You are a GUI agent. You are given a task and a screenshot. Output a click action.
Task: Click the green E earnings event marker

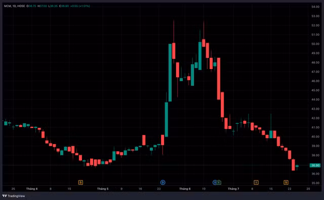point(219,182)
